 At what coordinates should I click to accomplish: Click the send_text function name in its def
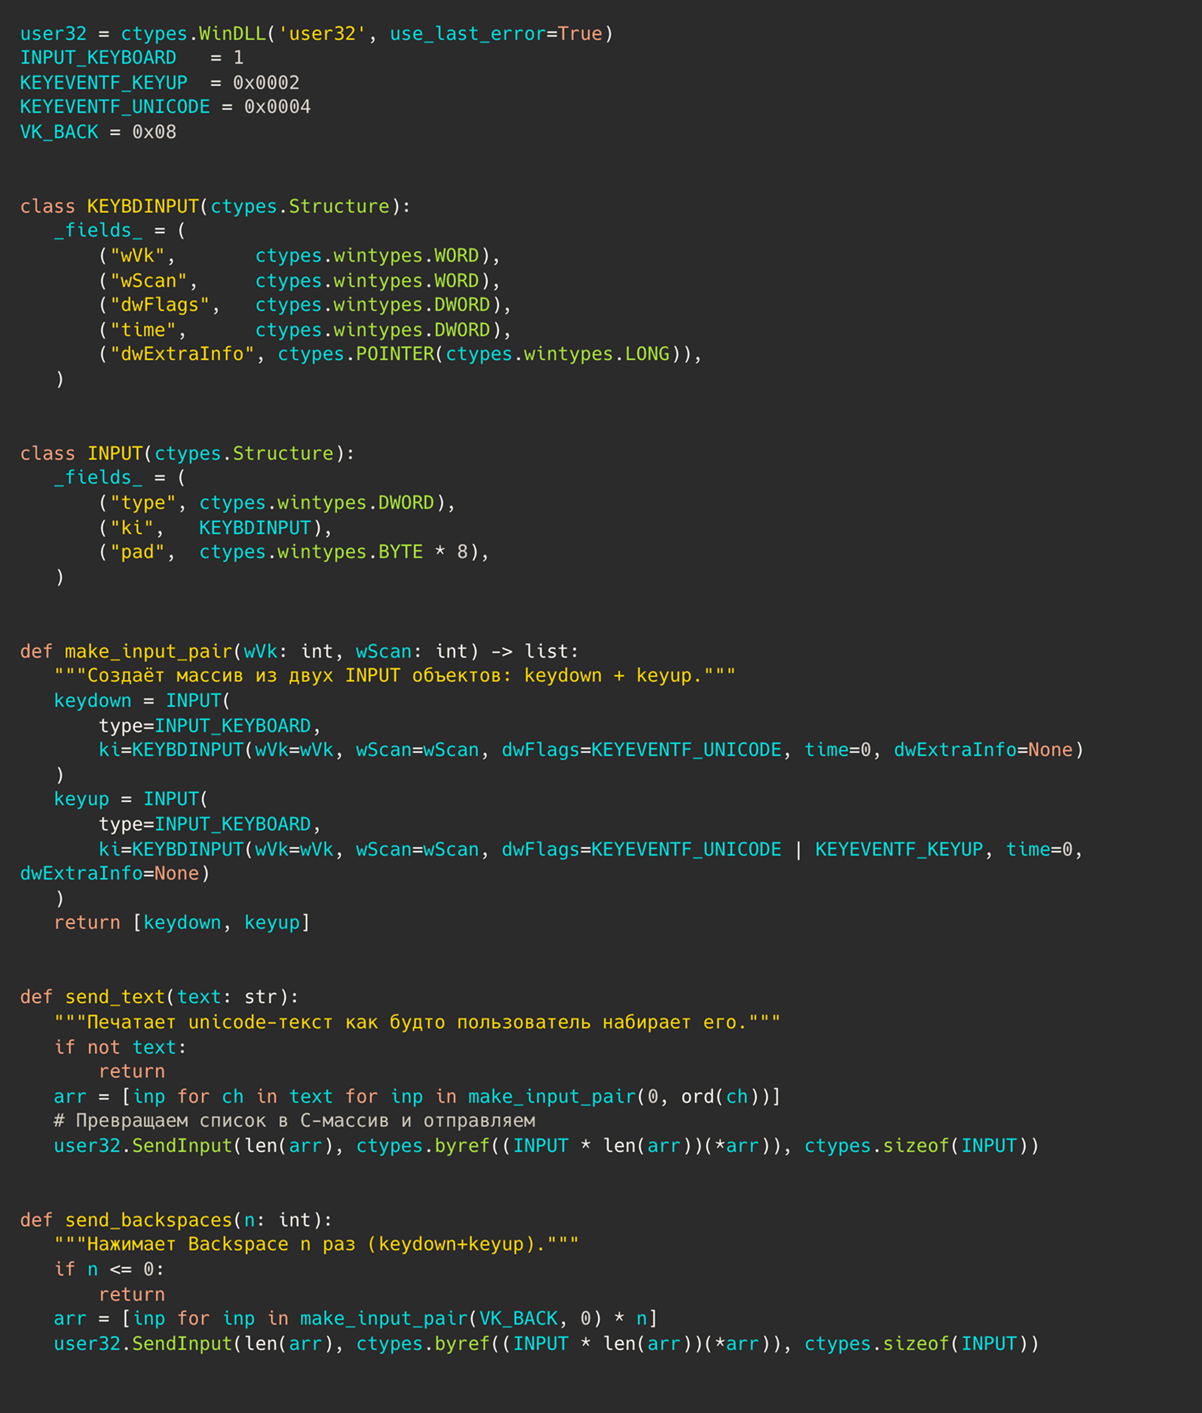pyautogui.click(x=114, y=996)
